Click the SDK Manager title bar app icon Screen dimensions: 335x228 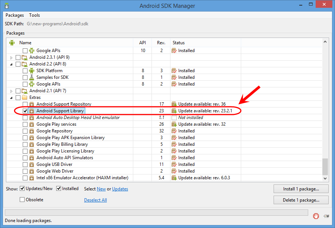(x=7, y=6)
